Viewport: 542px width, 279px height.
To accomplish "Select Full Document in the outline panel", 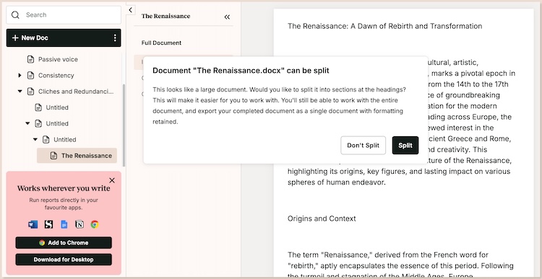I will click(x=161, y=43).
